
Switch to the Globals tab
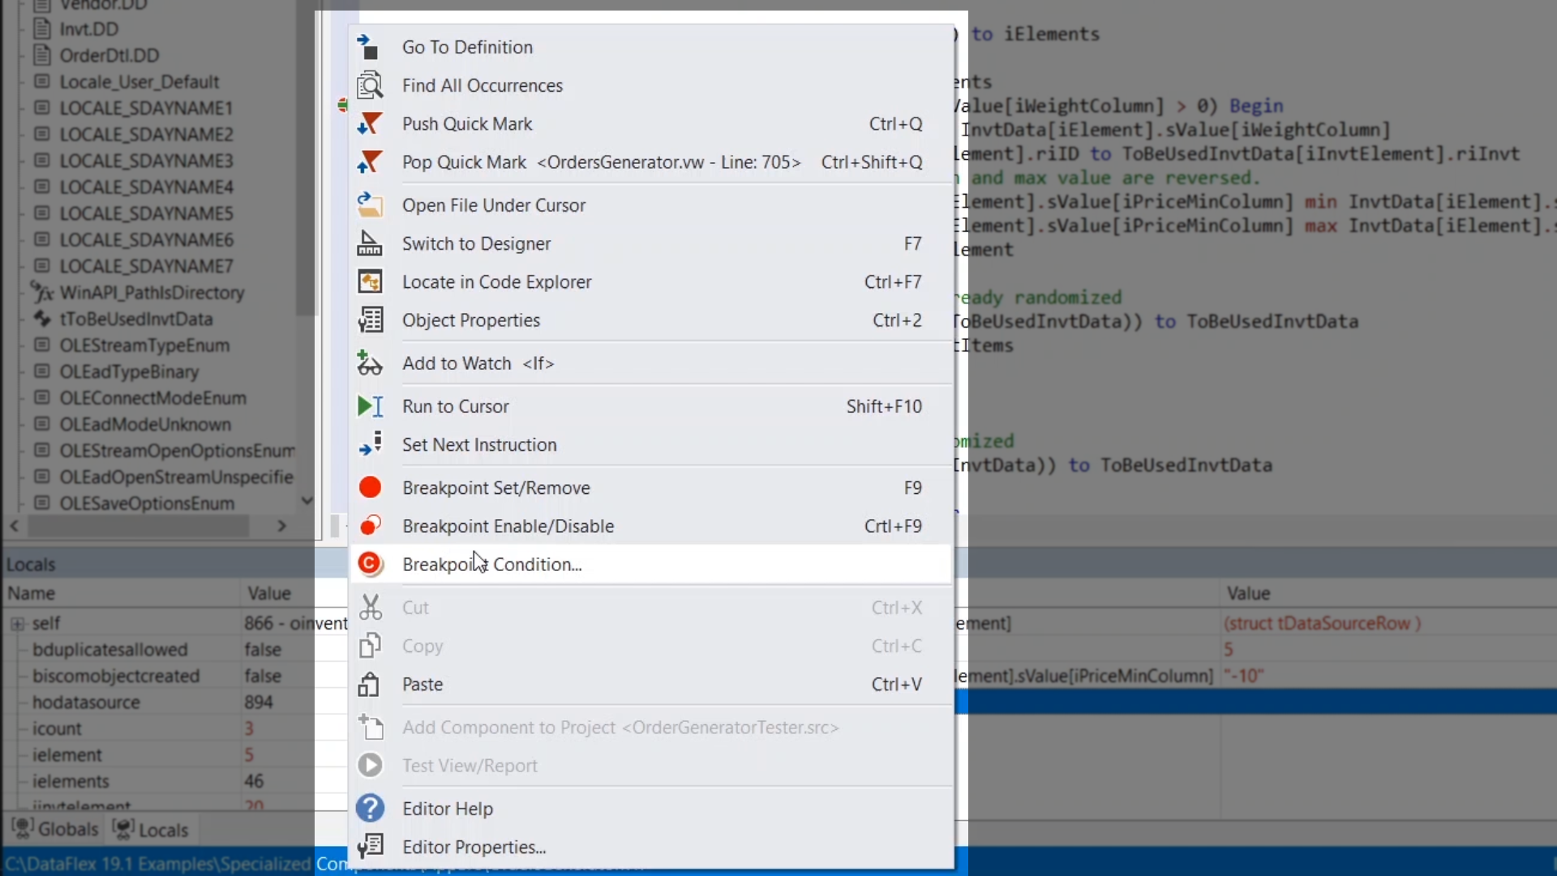click(55, 830)
